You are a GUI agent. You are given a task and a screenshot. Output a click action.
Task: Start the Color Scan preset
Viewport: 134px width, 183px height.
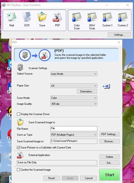point(77,21)
